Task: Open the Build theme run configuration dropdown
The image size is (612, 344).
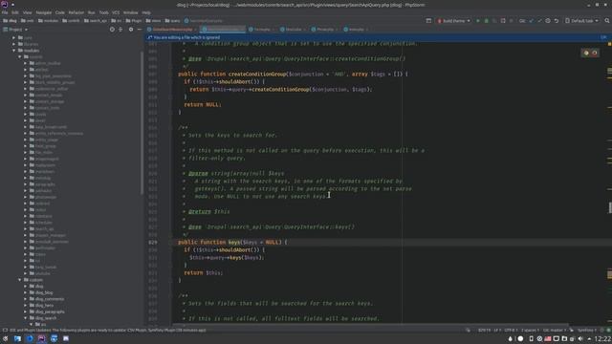Action: point(454,21)
